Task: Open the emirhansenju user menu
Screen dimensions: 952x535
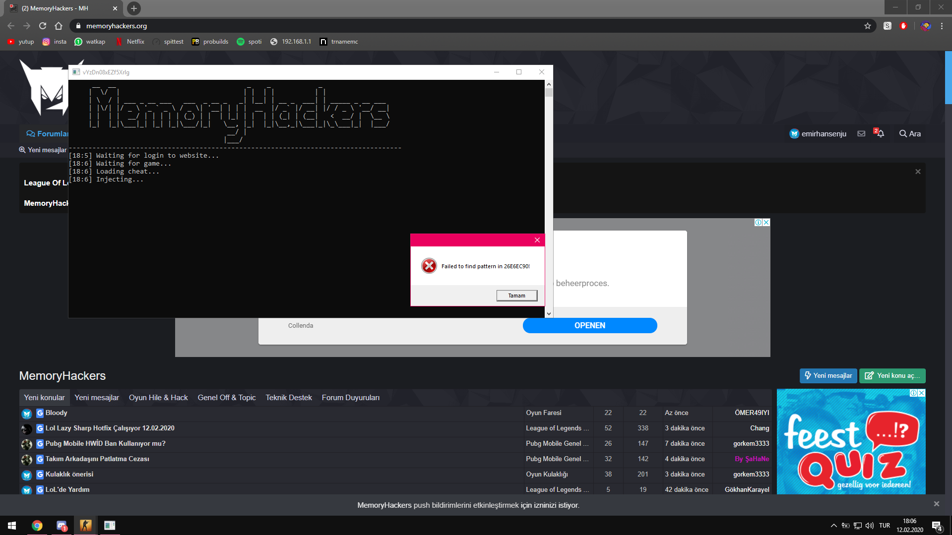Action: click(x=818, y=133)
